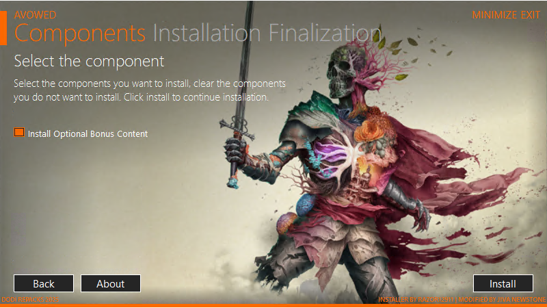Go to the previous step with Back

(44, 283)
